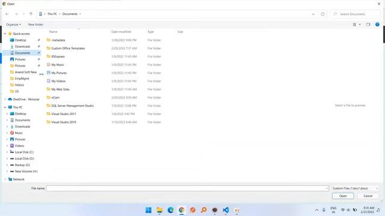Click This PC in the address path
The image size is (385, 216).
click(52, 14)
